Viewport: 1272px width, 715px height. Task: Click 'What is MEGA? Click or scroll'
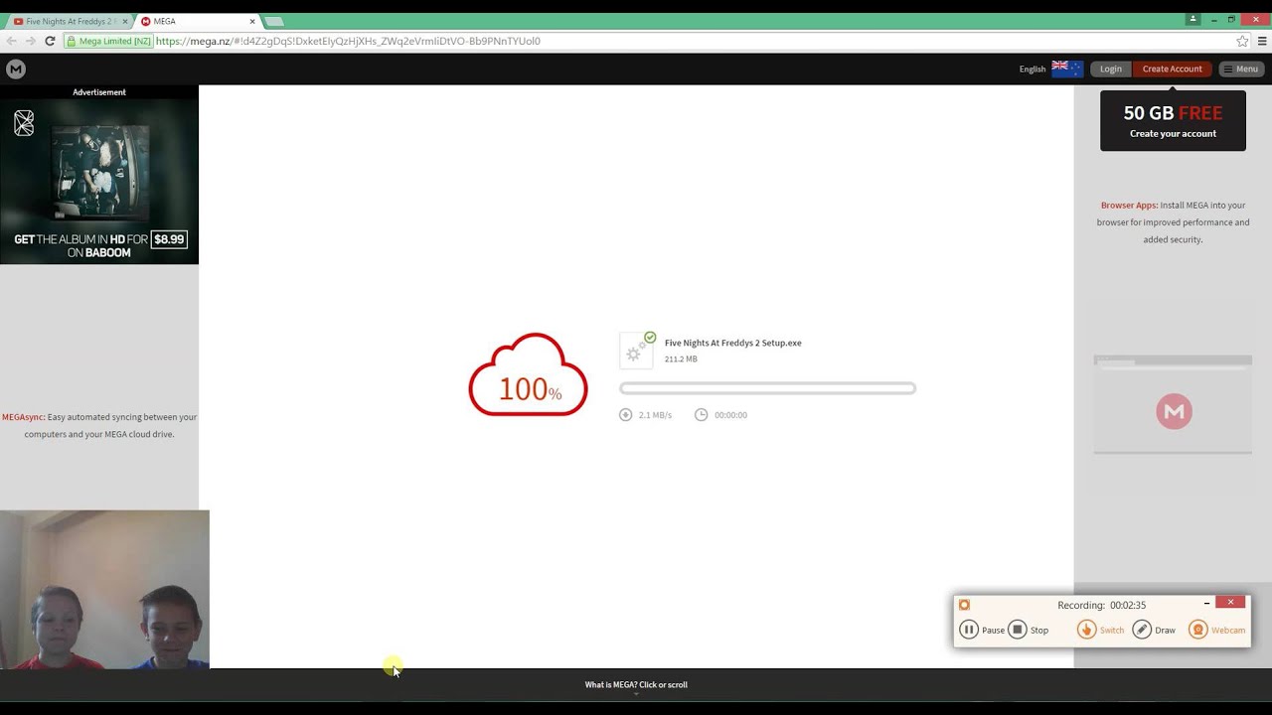click(x=636, y=684)
